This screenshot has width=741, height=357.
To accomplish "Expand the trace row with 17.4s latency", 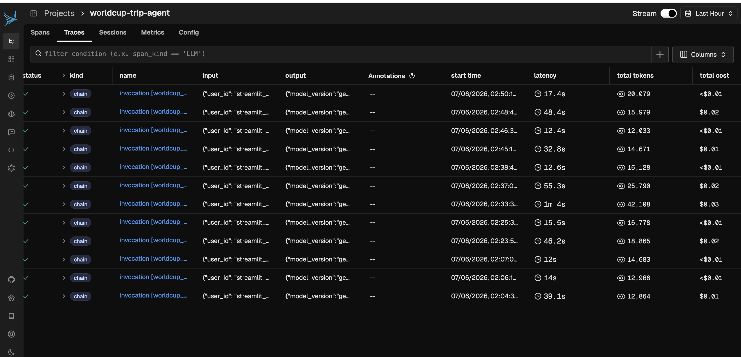I will tap(64, 94).
